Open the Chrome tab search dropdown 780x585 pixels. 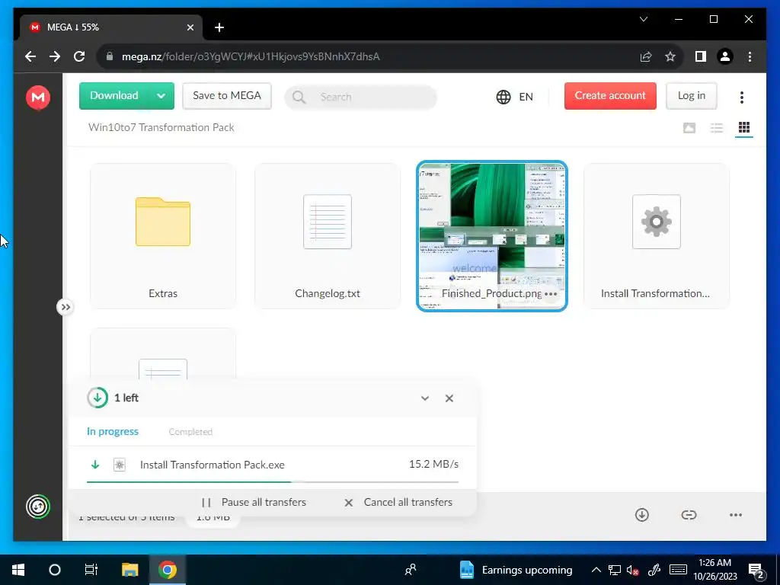(x=643, y=19)
